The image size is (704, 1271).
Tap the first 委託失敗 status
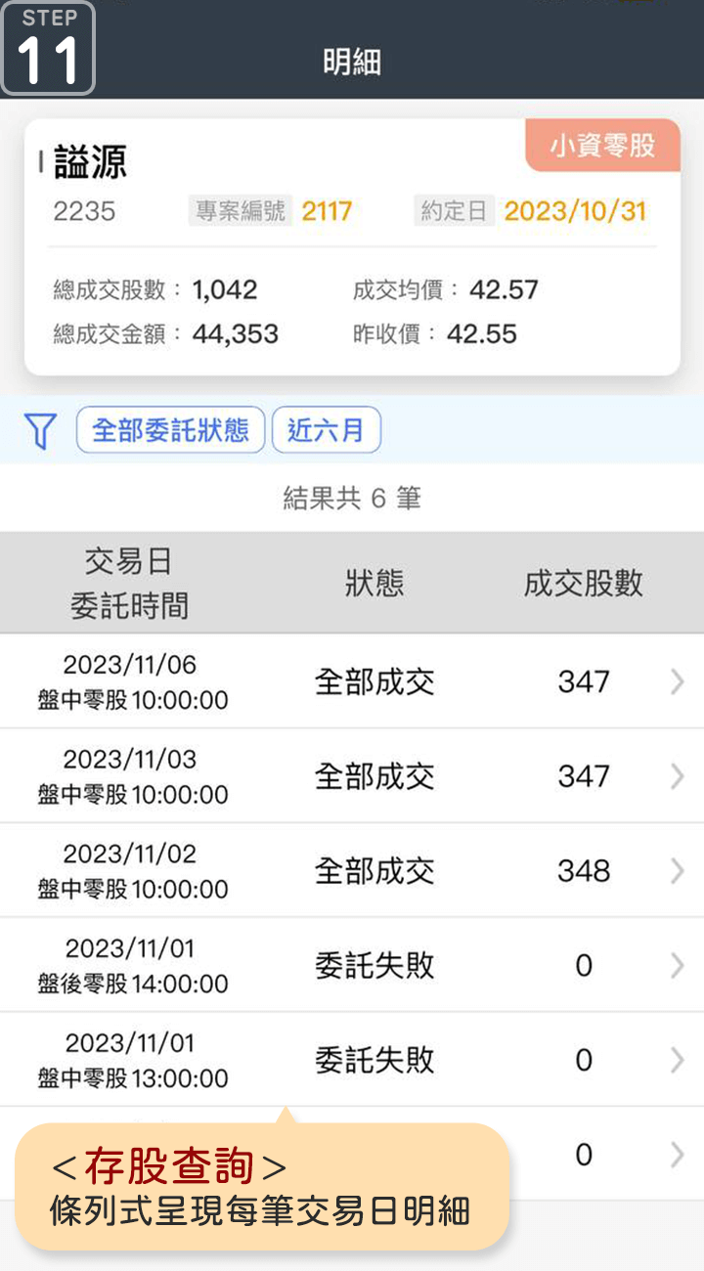(x=374, y=966)
